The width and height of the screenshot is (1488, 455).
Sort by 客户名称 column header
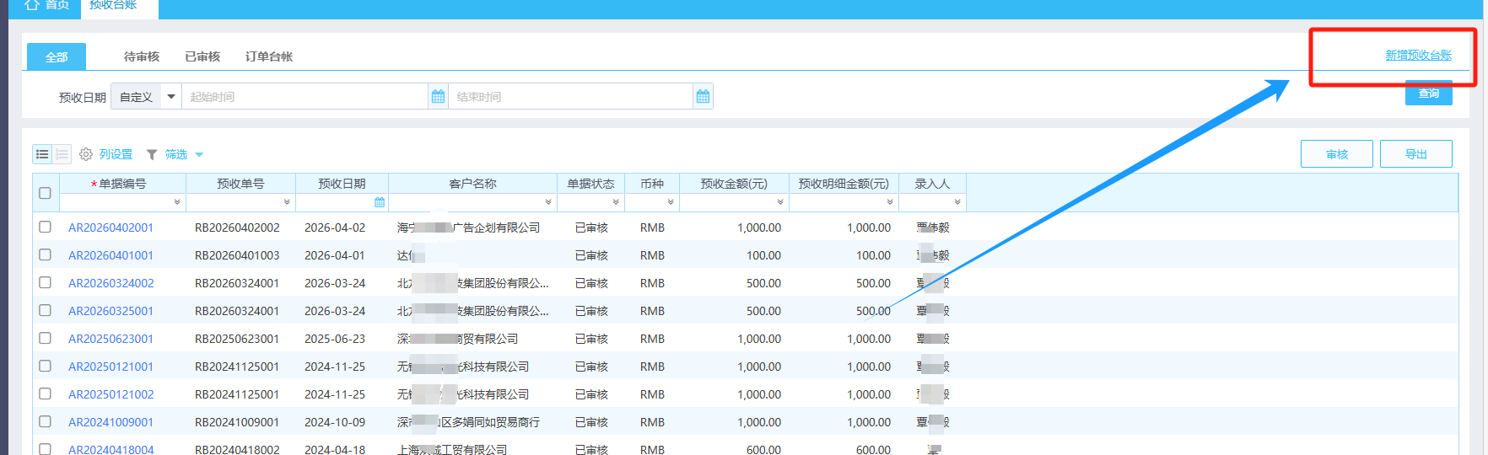(x=472, y=184)
